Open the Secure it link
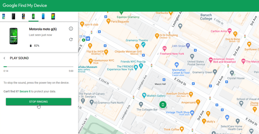 (x=25, y=91)
